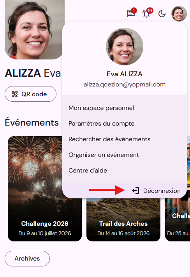This screenshot has width=190, height=277.
Task: Open Mon espace personnel
Action: tap(101, 108)
